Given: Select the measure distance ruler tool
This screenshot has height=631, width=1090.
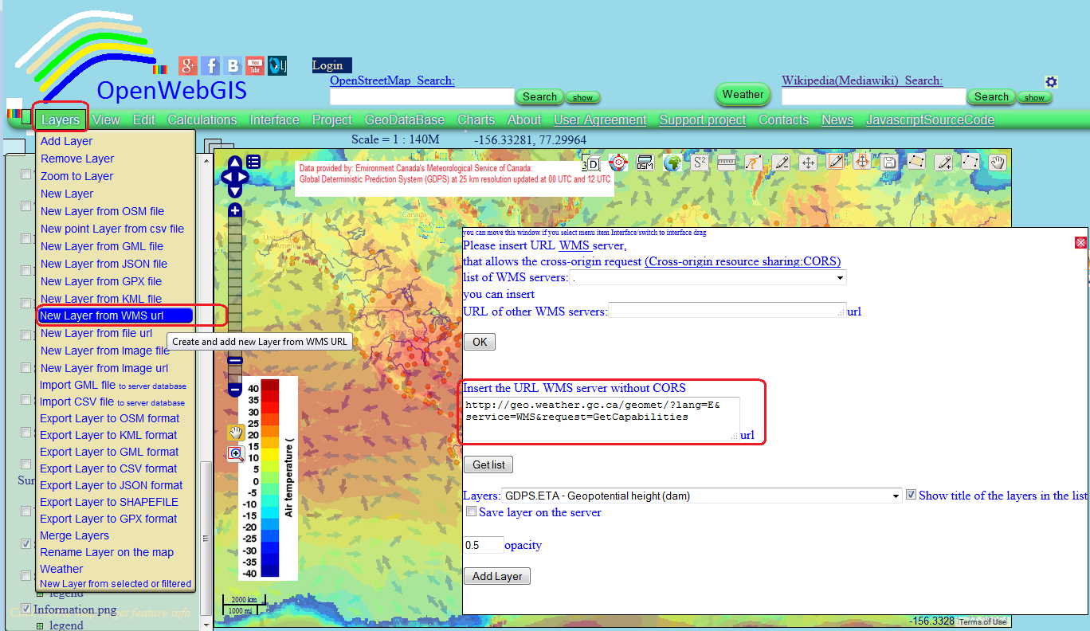Looking at the screenshot, I should (x=727, y=162).
